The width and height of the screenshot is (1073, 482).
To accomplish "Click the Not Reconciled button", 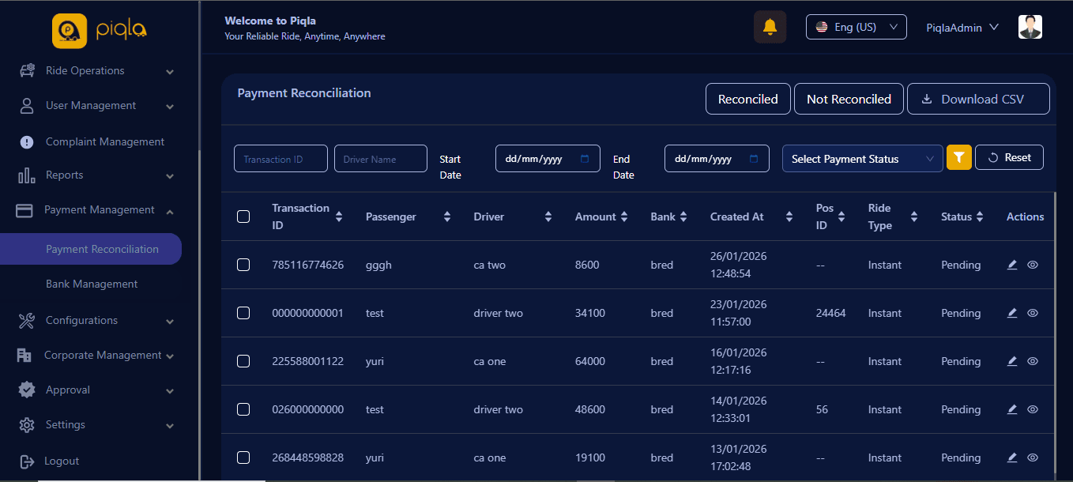I will [x=849, y=99].
